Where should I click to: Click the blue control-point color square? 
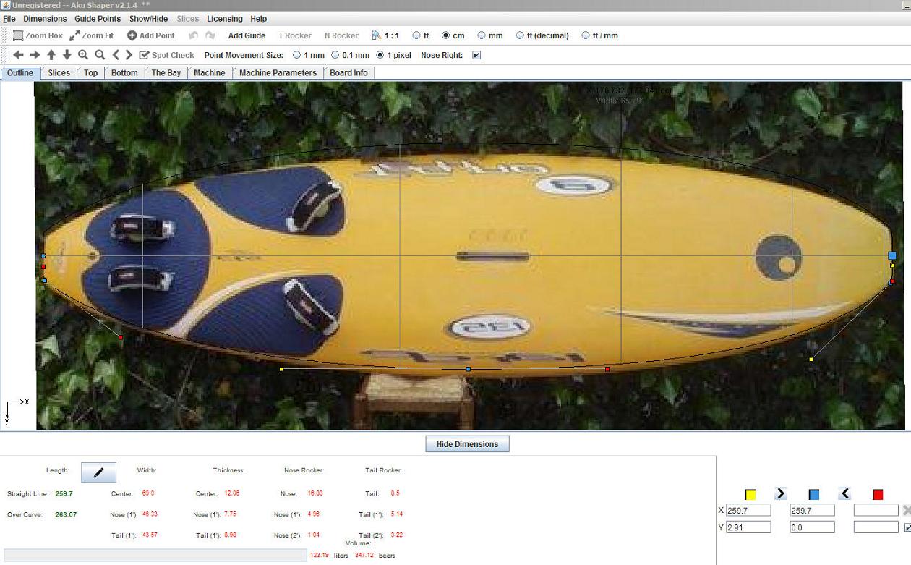tap(813, 495)
